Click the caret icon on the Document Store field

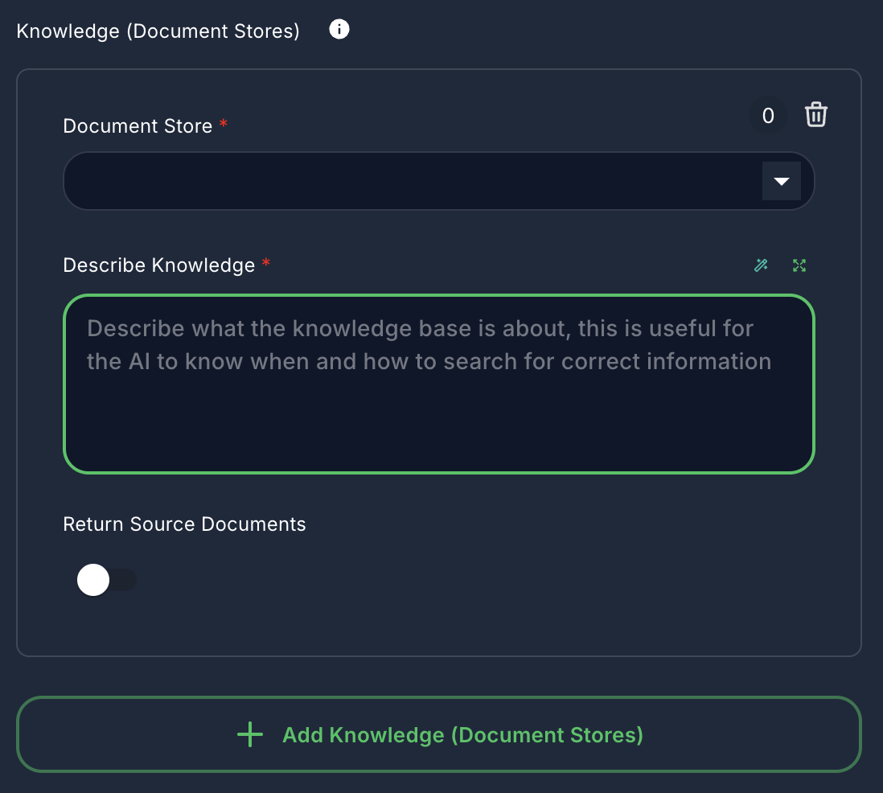(781, 181)
